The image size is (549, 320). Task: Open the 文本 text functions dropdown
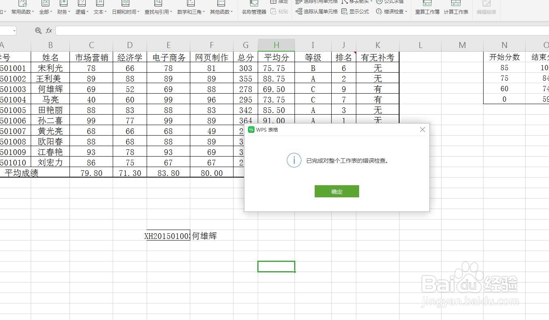(100, 8)
